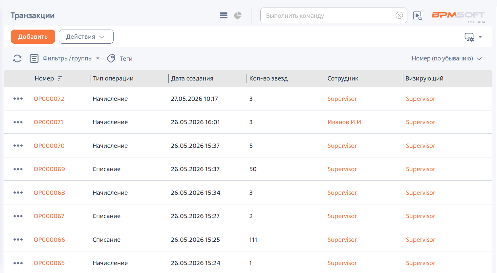Open transaction OP000068
Viewport: 497px width, 273px height.
[x=49, y=193]
